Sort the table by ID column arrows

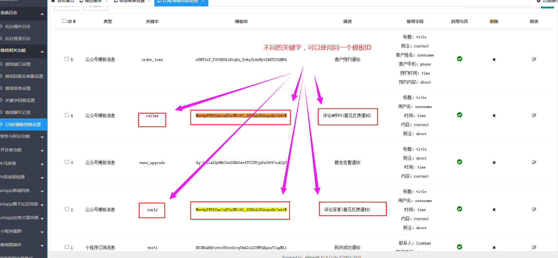tap(74, 21)
